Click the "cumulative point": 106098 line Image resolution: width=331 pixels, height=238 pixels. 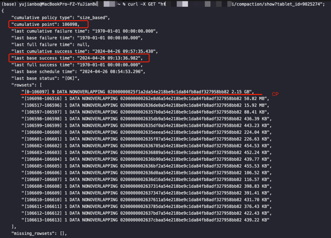point(45,25)
